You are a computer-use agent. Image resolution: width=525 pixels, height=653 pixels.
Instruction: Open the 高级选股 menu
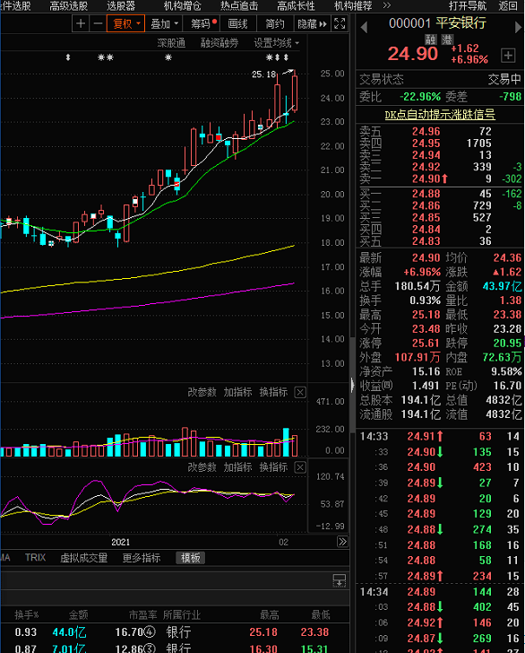[x=69, y=5]
